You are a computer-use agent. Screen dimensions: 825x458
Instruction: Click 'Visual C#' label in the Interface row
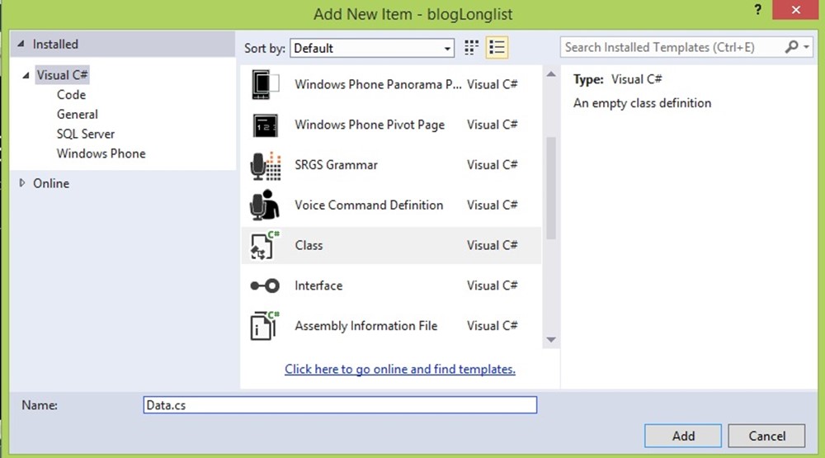pyautogui.click(x=492, y=286)
